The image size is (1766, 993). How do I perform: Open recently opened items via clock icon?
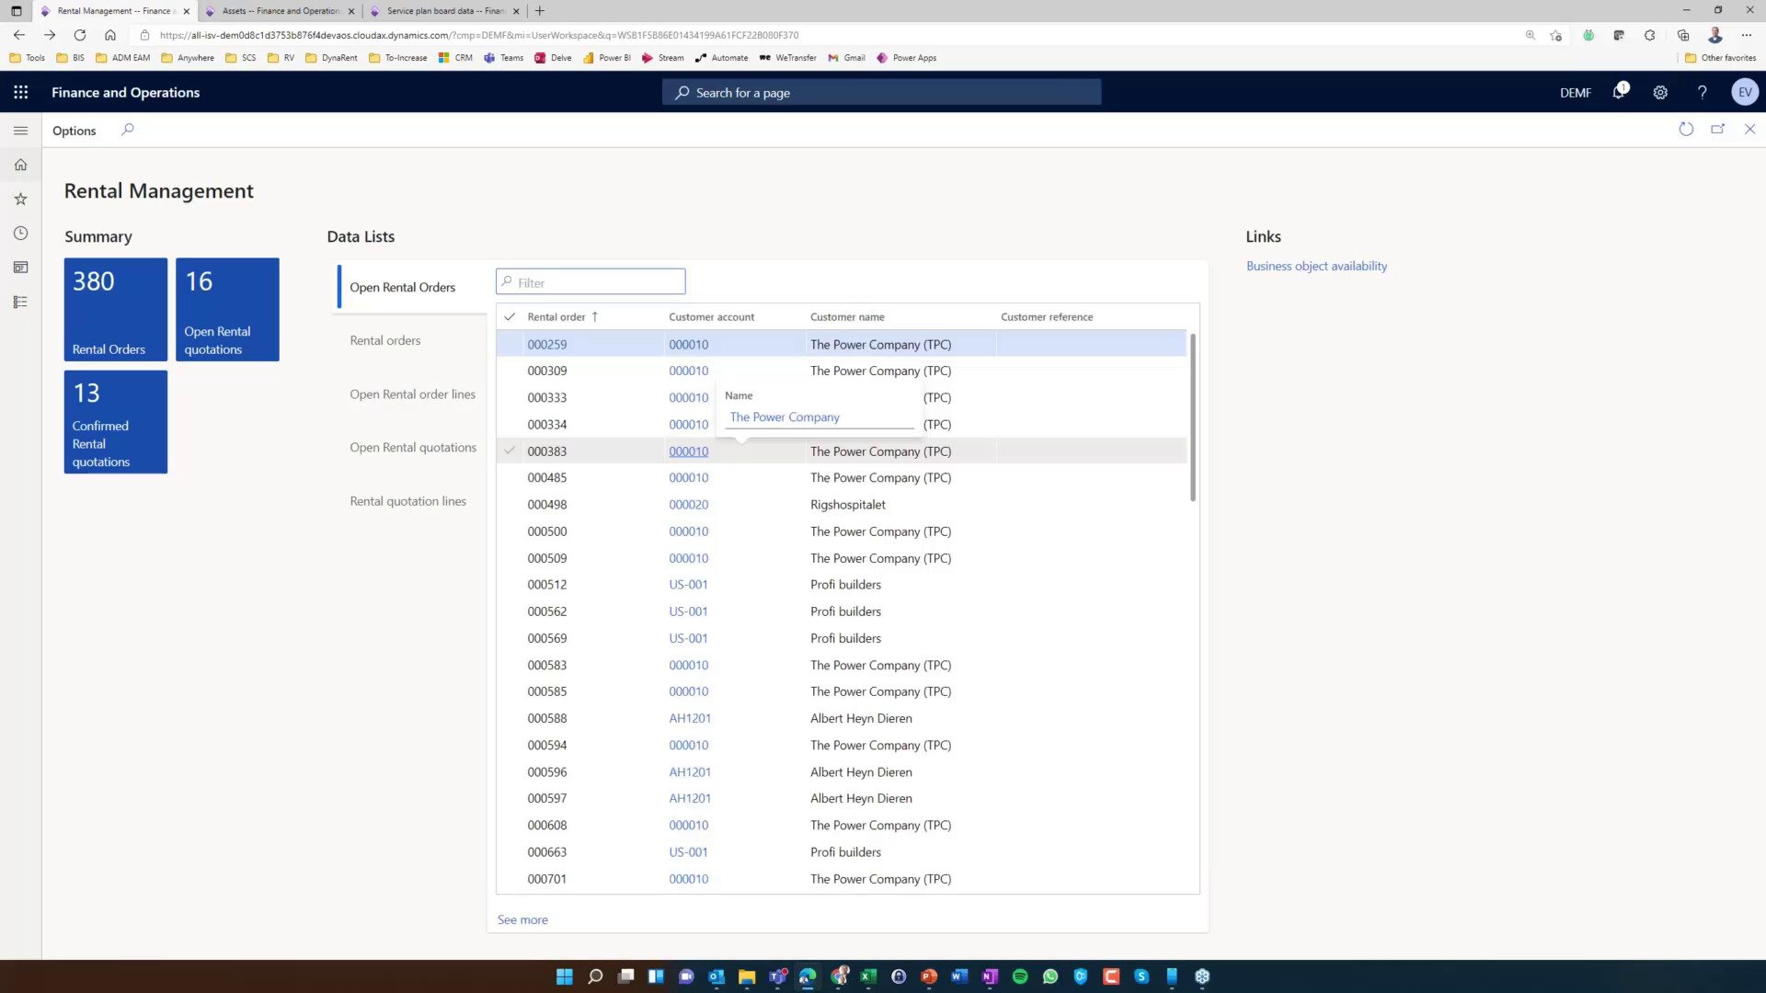click(20, 233)
